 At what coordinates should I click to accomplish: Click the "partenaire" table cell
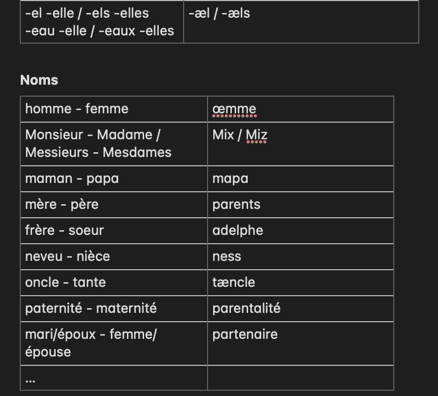[x=245, y=334]
